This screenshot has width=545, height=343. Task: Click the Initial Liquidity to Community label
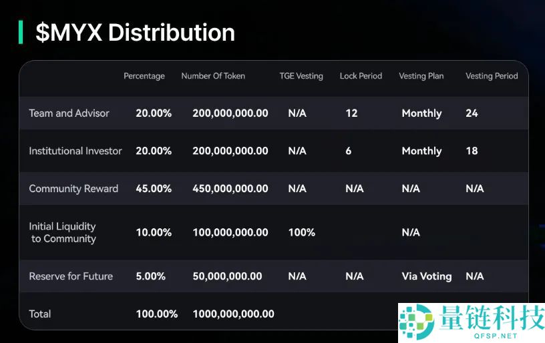pyautogui.click(x=63, y=232)
